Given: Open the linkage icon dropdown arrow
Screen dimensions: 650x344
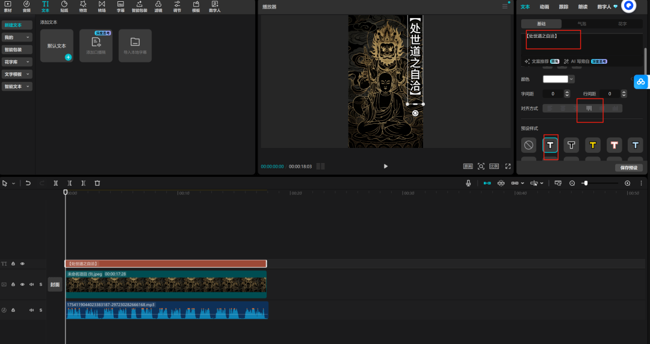Looking at the screenshot, I should [x=522, y=183].
